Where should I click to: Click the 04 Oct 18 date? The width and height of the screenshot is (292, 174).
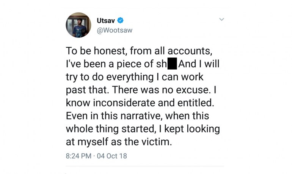pos(112,156)
